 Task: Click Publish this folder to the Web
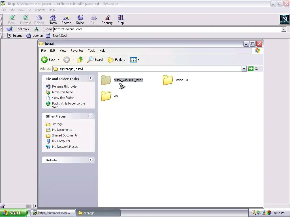[x=69, y=105]
